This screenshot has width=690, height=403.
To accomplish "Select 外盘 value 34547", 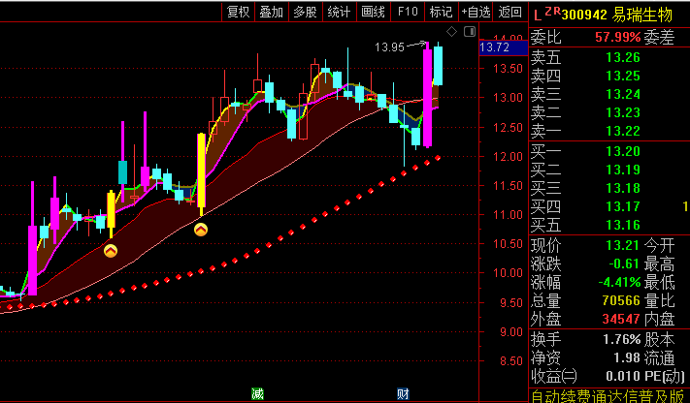I will [x=621, y=319].
